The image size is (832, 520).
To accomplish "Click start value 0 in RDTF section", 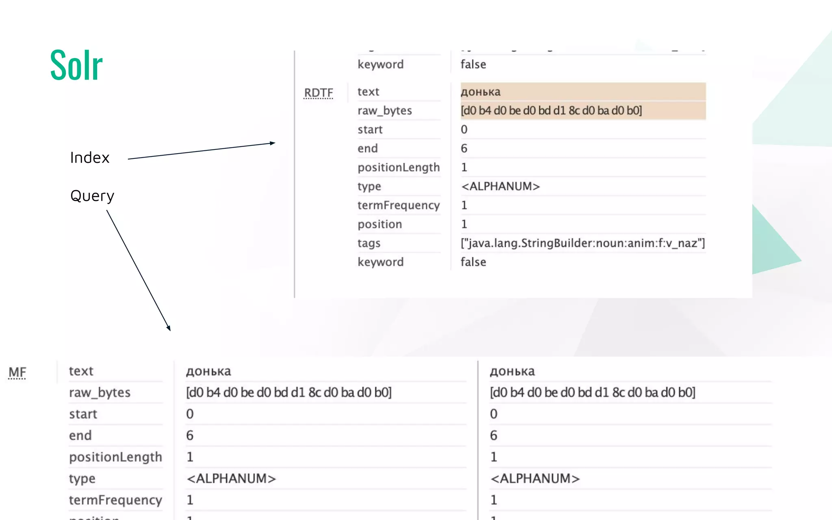I will tap(464, 130).
